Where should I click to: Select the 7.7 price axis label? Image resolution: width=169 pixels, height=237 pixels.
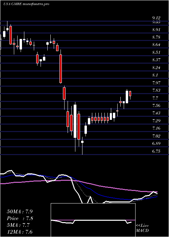(155, 98)
